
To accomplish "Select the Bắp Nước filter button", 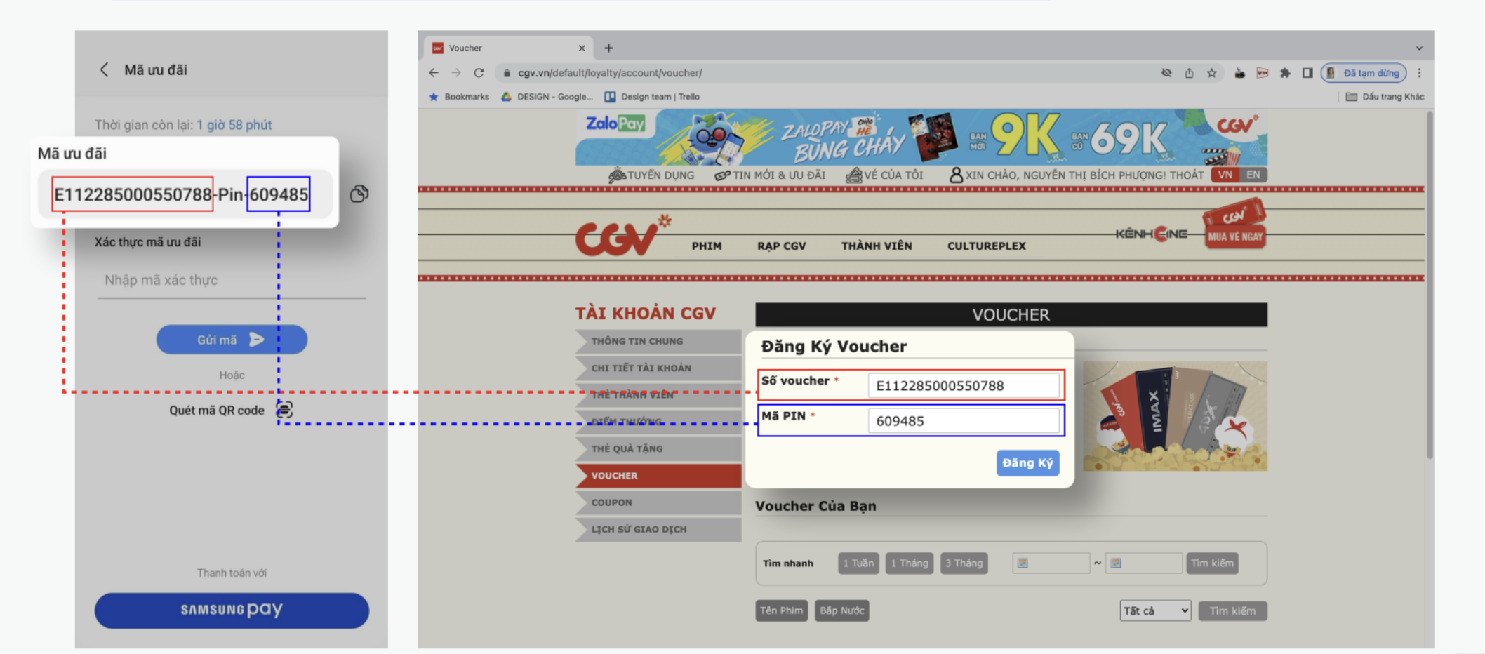I will 842,610.
